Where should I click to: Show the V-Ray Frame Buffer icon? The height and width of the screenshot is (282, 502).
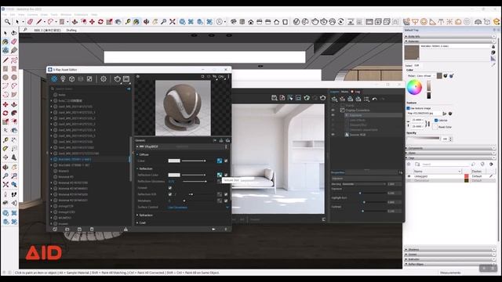(x=126, y=78)
